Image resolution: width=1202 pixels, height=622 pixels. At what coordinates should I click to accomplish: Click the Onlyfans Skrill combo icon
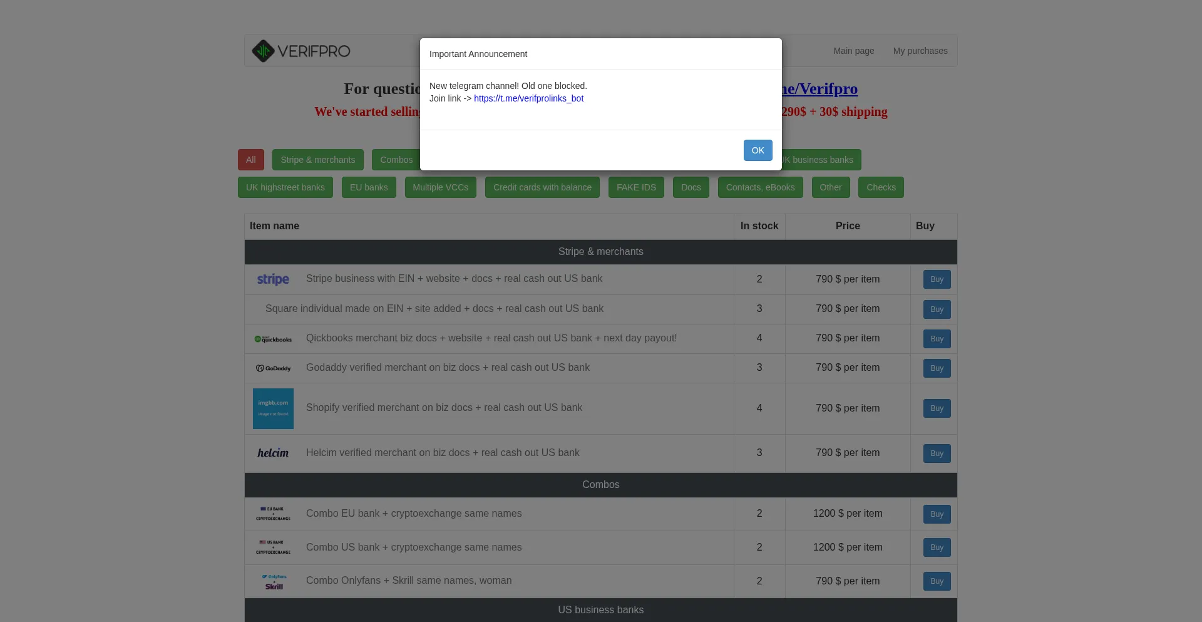click(274, 581)
